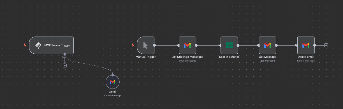Viewport: 343px width, 109px height.
Task: Select the Manual Trigger node
Action: [x=146, y=45]
